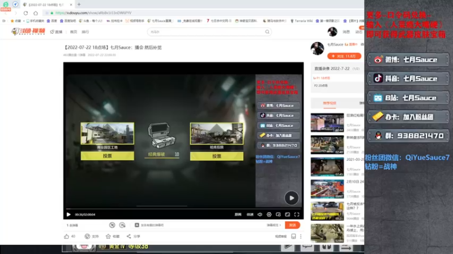The height and width of the screenshot is (254, 453).
Task: Open the logged-in user avatar in header
Action: point(332,32)
